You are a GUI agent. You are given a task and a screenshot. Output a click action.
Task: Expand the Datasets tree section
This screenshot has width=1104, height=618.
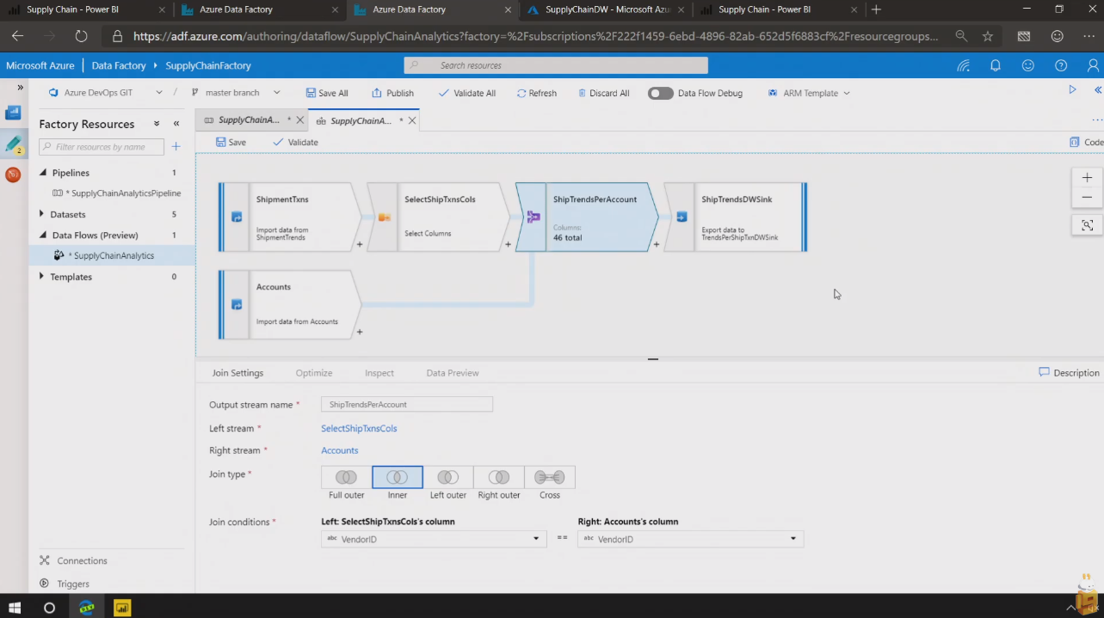[42, 214]
